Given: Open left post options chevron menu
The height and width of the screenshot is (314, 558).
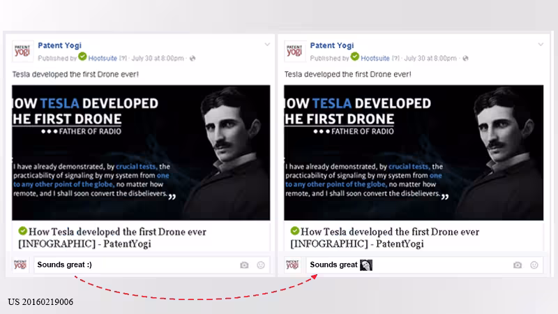Looking at the screenshot, I should (267, 45).
